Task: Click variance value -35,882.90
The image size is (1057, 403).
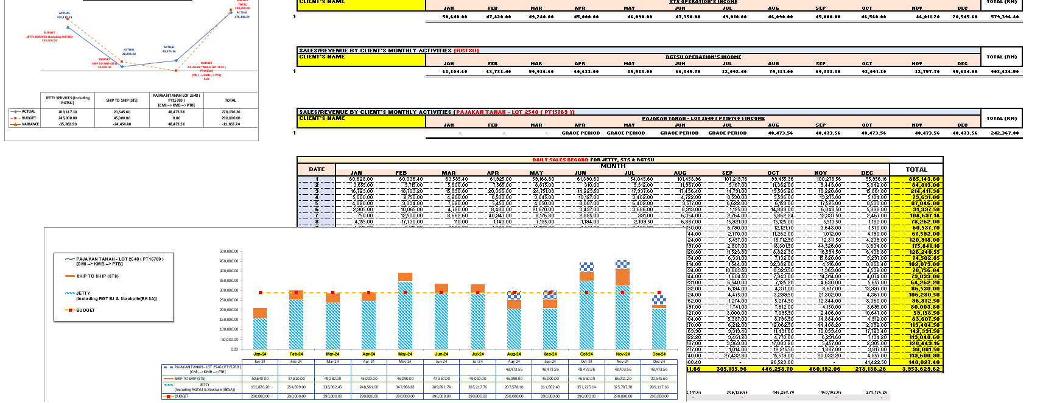Action: (x=67, y=124)
